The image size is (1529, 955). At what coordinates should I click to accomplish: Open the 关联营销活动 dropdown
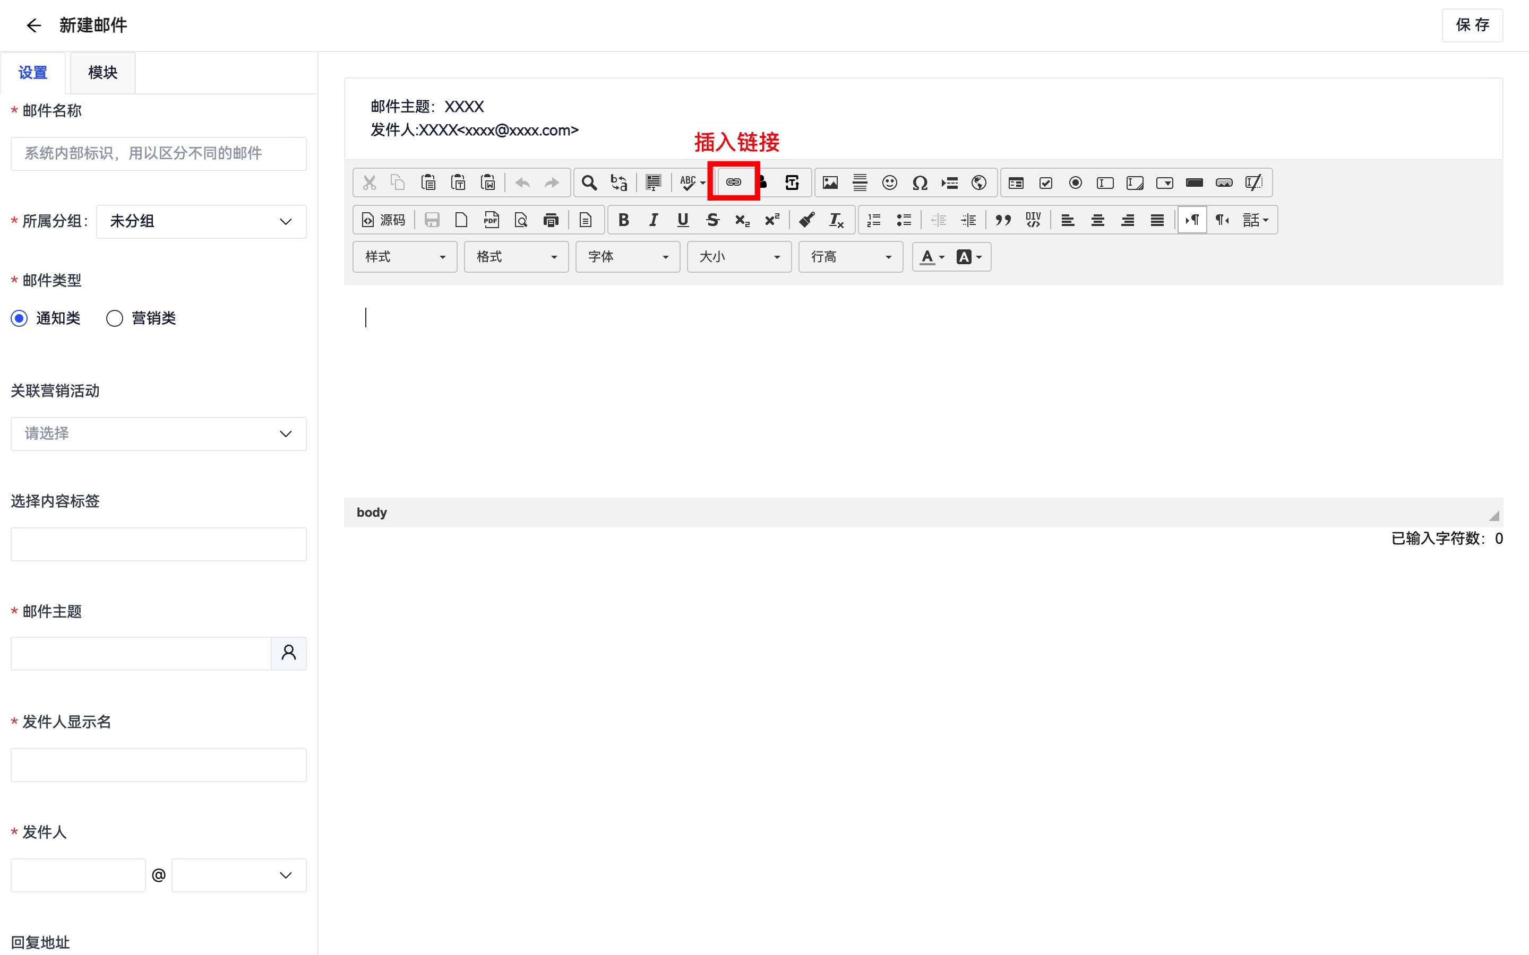[x=159, y=434]
